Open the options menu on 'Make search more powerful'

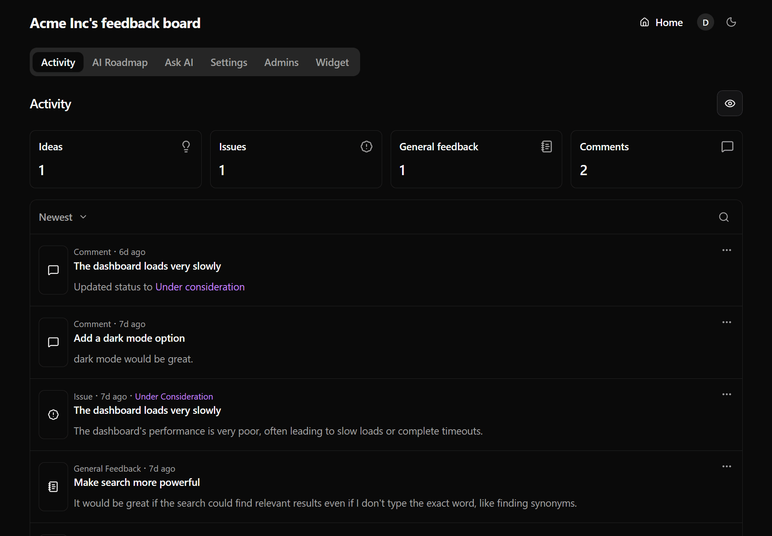726,466
